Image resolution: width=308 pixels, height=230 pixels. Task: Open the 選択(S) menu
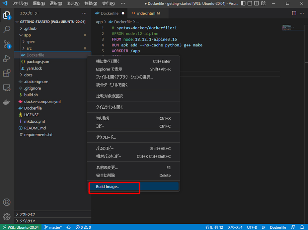(x=56, y=3)
